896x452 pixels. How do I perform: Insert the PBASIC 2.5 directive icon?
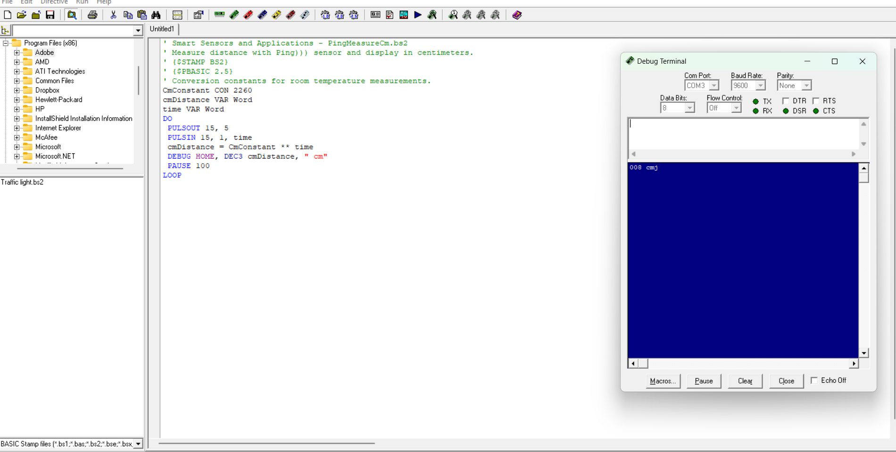[x=354, y=15]
